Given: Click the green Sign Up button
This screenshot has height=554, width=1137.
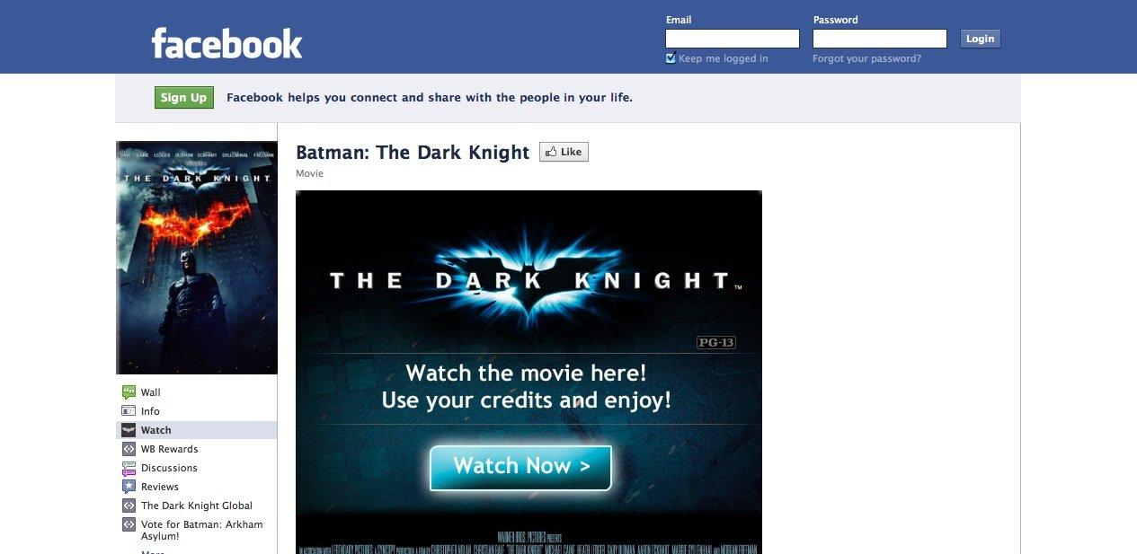Looking at the screenshot, I should click(x=183, y=98).
